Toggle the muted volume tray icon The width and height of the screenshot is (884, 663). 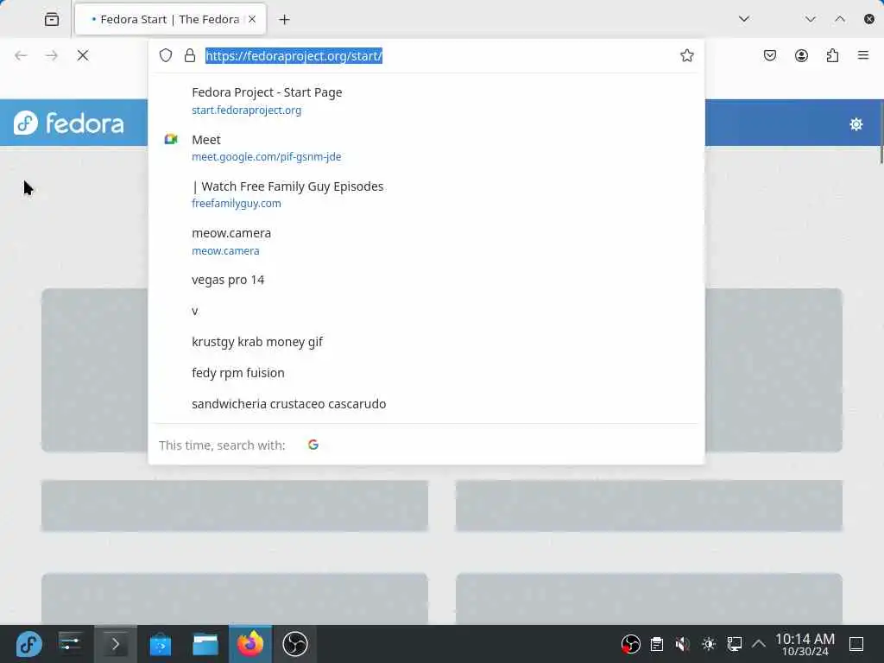pyautogui.click(x=683, y=644)
